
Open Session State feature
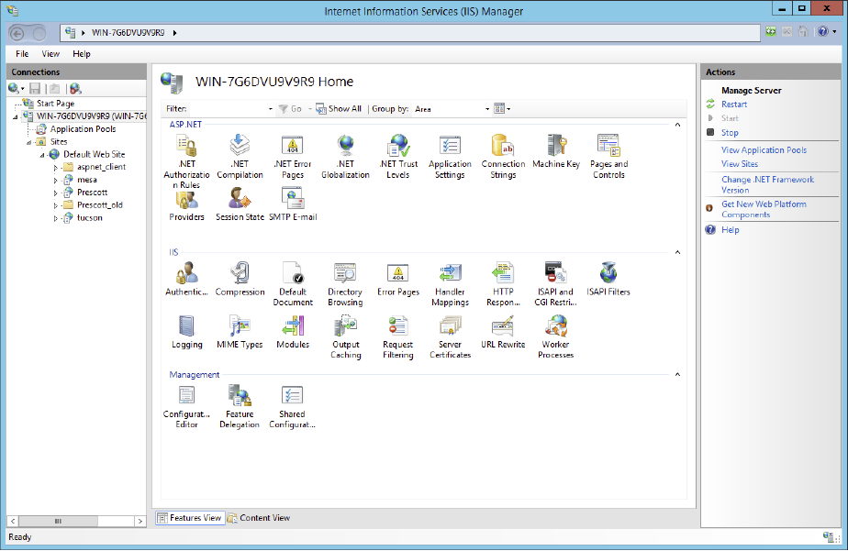240,204
